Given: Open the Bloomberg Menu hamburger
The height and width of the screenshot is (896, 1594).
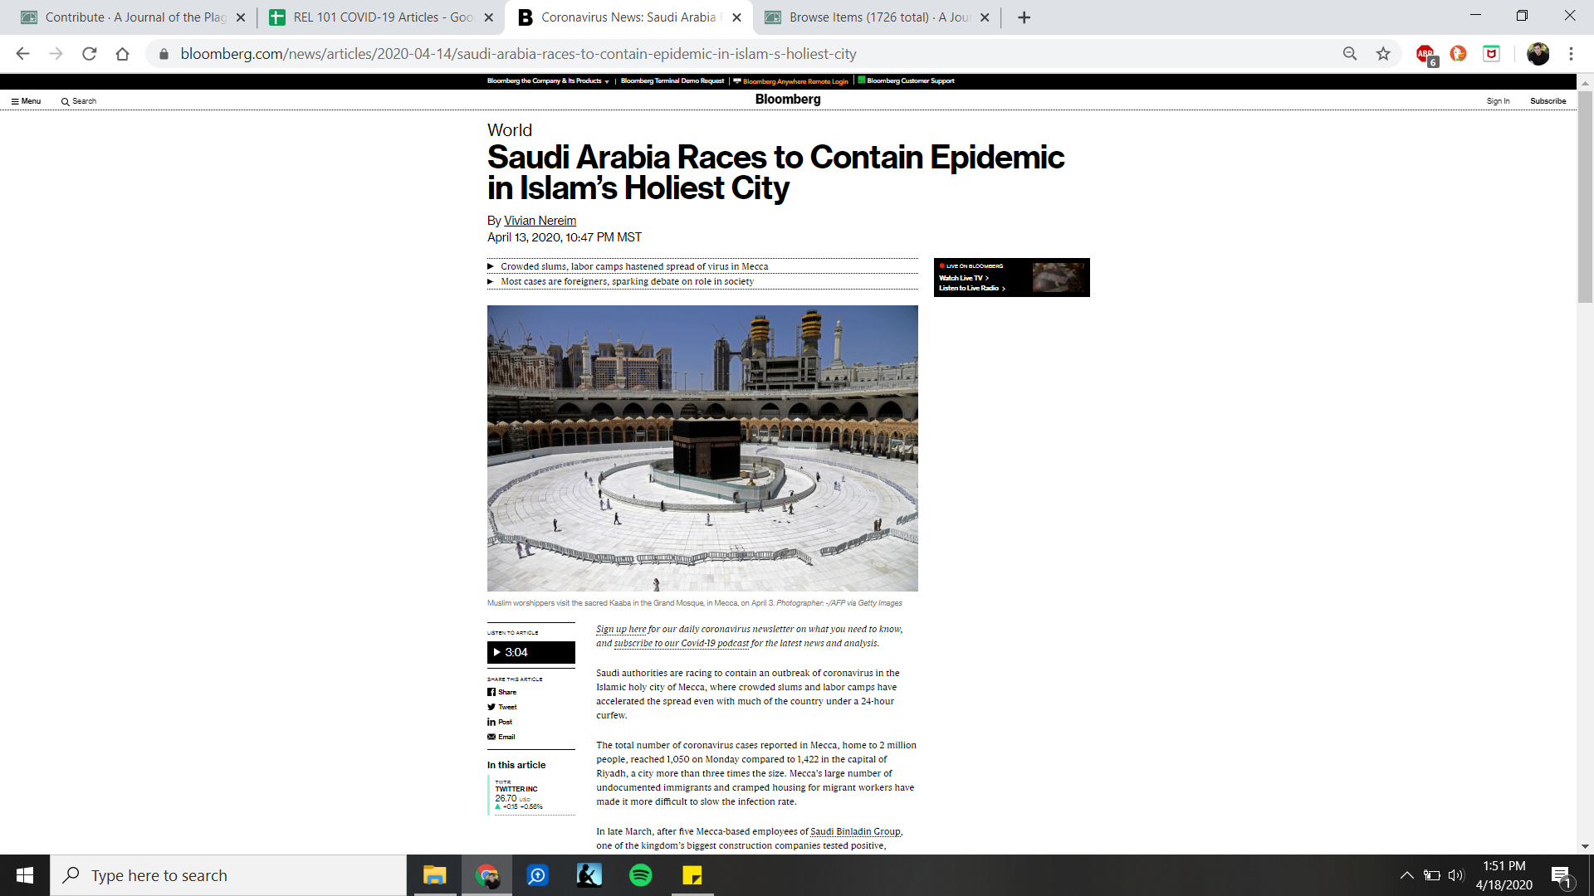Looking at the screenshot, I should (x=26, y=101).
